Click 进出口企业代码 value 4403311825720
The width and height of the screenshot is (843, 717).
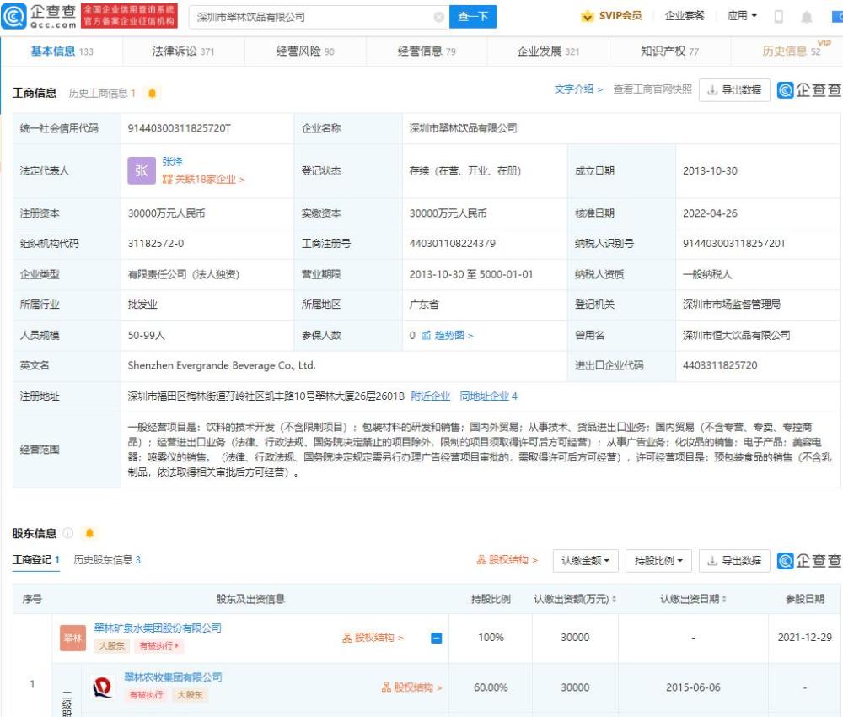[720, 365]
